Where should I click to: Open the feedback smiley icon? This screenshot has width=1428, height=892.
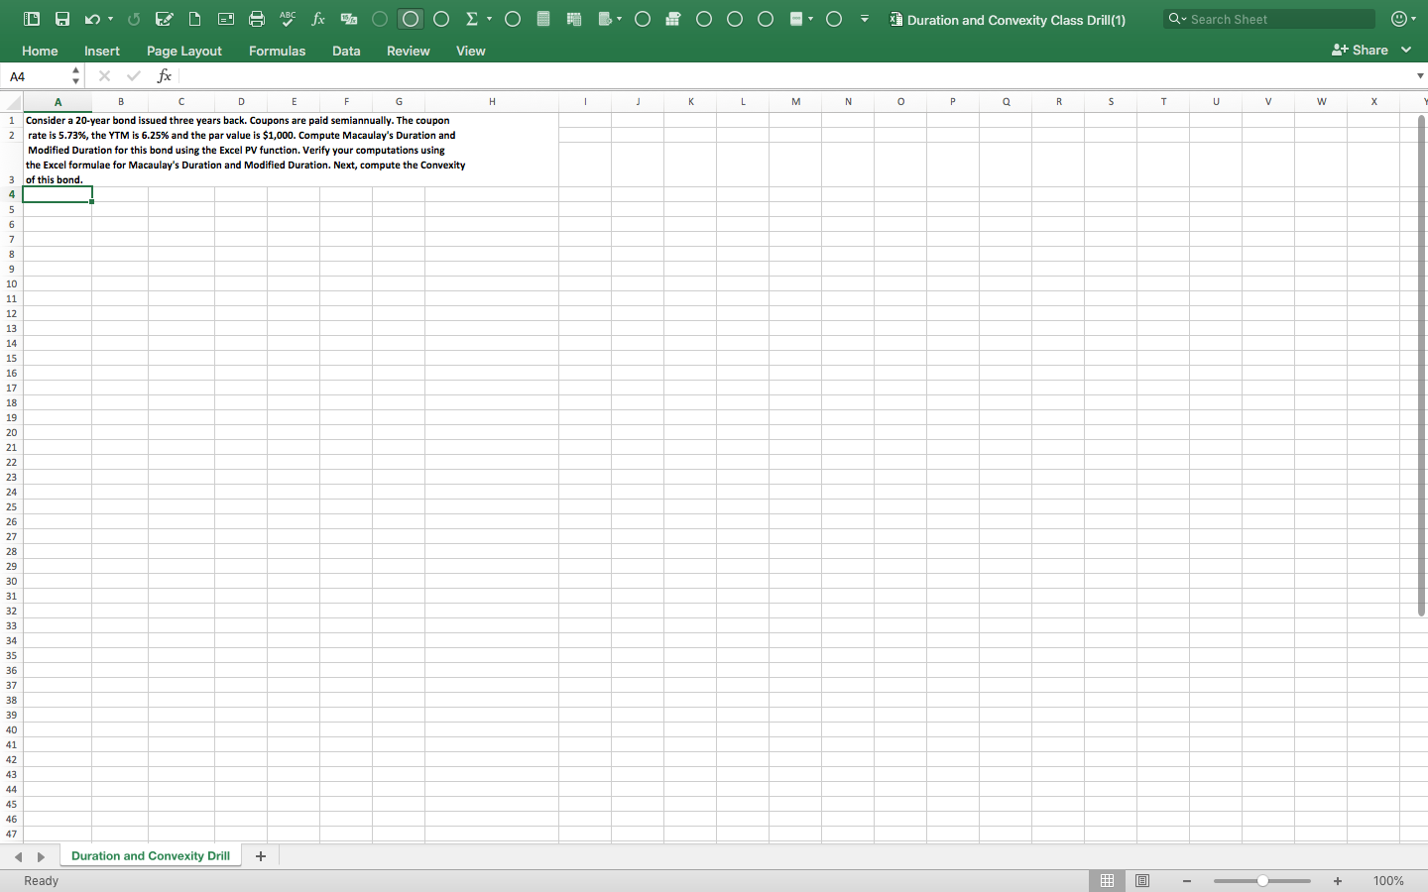[1398, 18]
